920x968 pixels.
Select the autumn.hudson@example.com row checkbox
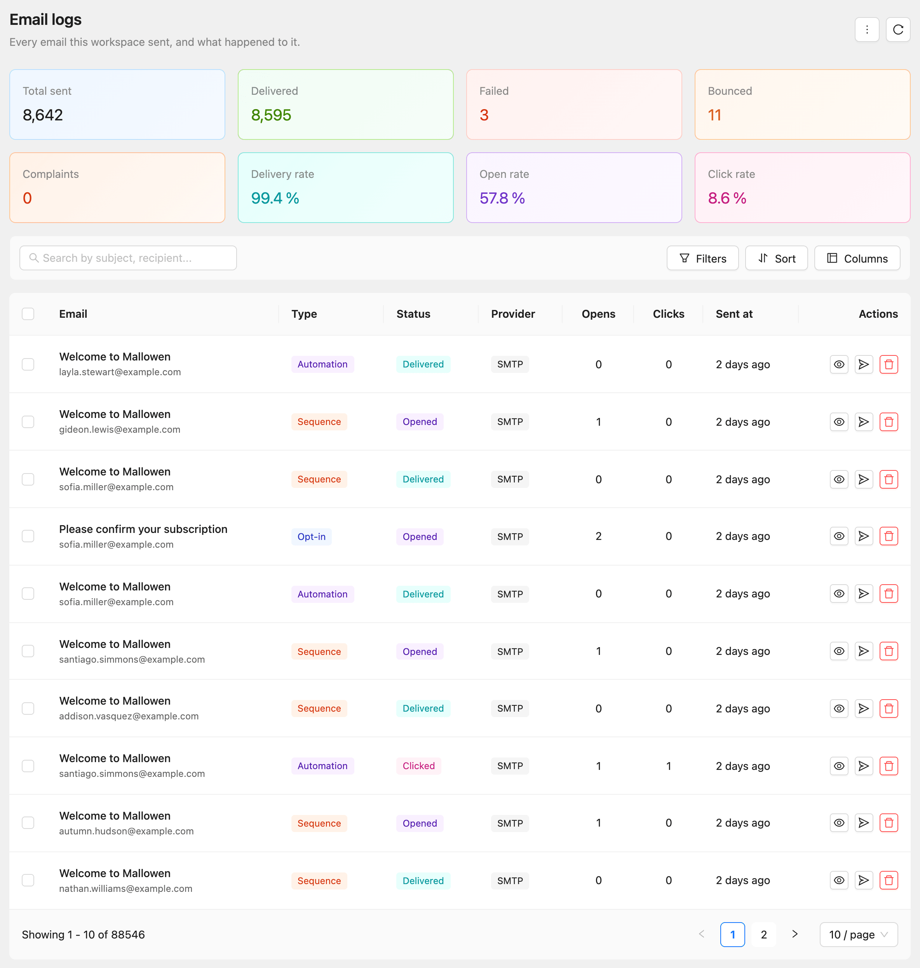(x=28, y=822)
